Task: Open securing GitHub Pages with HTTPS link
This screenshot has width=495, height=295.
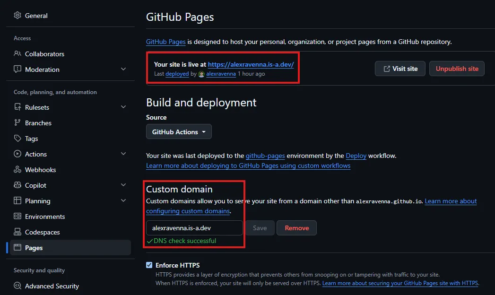Action: 400,283
